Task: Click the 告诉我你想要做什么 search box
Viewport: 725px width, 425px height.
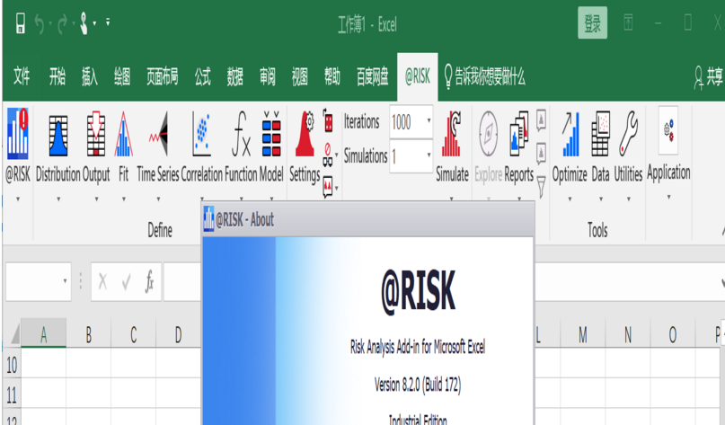Action: [484, 76]
